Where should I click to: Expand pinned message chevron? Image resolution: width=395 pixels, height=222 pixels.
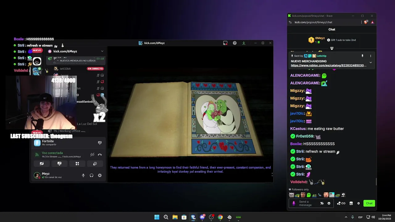pyautogui.click(x=371, y=62)
